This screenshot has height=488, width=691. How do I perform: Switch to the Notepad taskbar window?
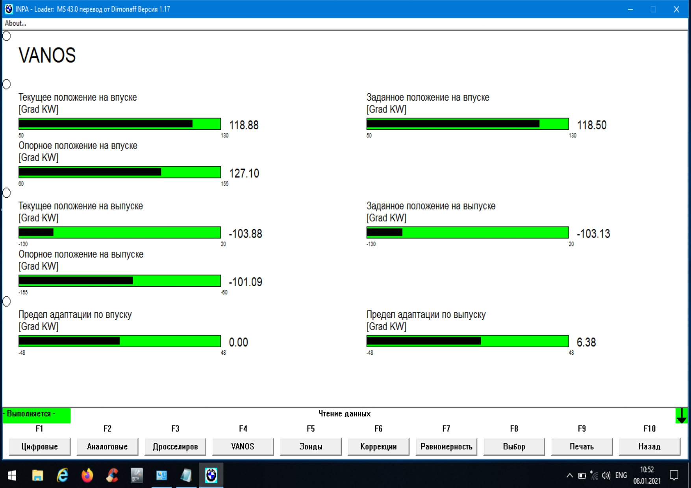tap(186, 476)
